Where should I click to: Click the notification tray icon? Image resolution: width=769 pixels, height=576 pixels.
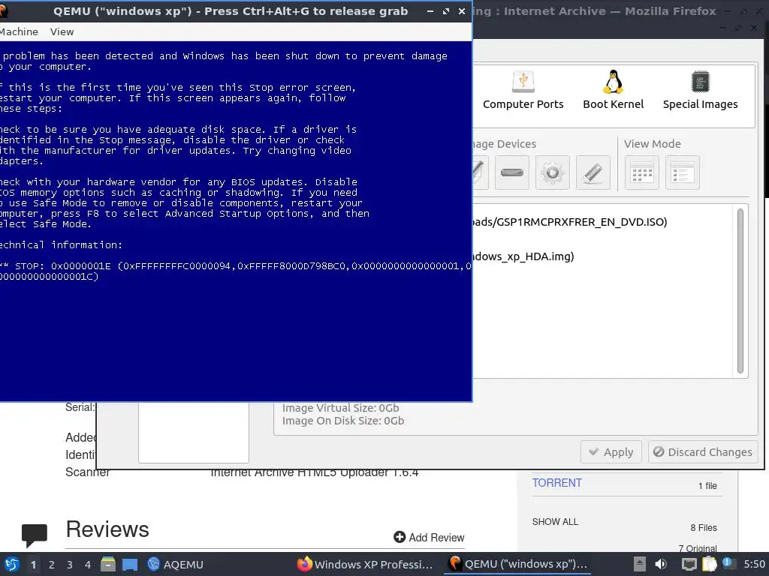728,563
